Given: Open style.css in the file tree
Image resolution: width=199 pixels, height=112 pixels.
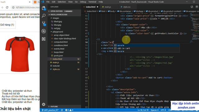Looking at the screenshot, I should (56, 69).
